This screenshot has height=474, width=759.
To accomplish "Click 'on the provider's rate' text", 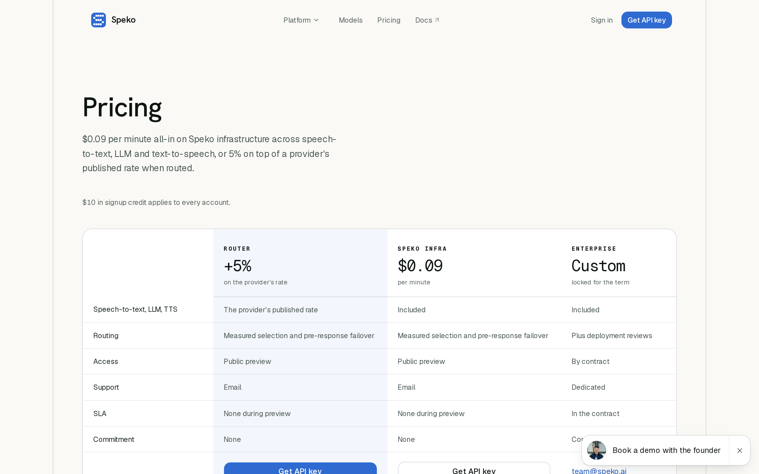I will point(255,282).
